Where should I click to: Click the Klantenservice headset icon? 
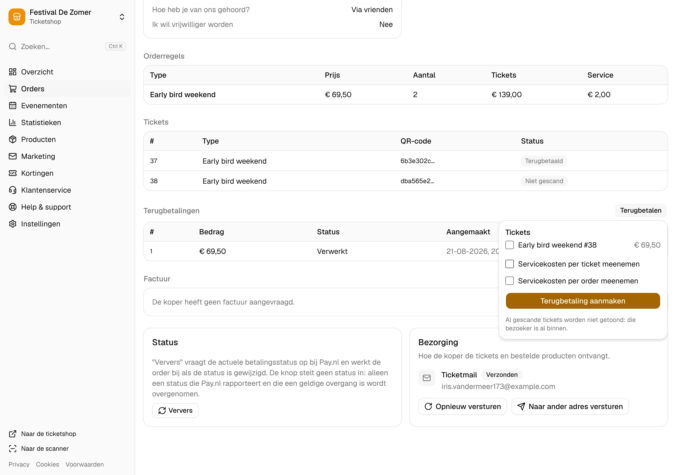tap(13, 190)
